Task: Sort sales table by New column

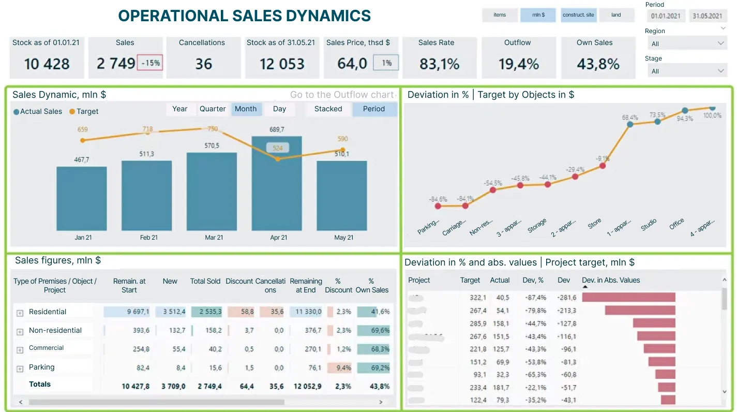Action: point(170,281)
